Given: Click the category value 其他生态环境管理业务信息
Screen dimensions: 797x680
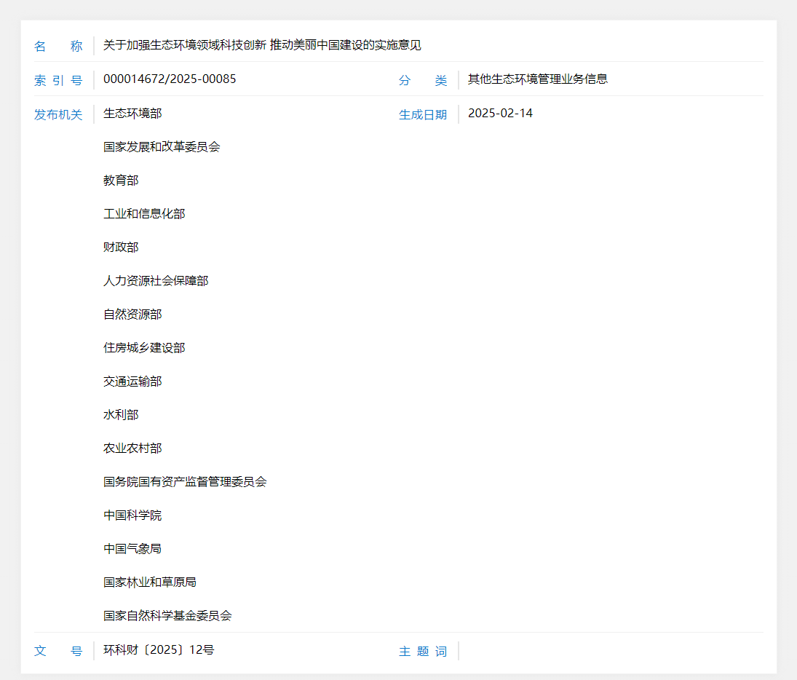Looking at the screenshot, I should [538, 79].
